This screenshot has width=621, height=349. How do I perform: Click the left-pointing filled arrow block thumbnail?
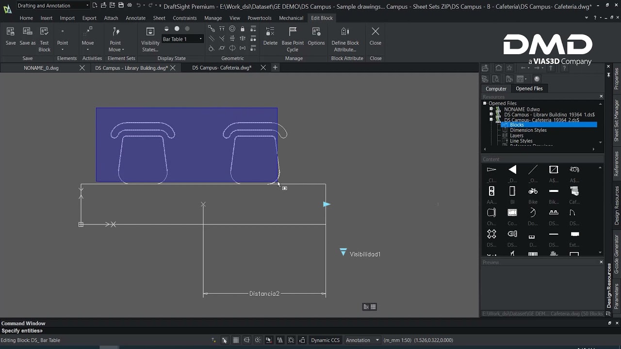[512, 170]
